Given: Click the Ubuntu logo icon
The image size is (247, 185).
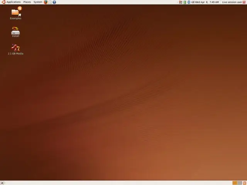Looking at the screenshot, I should 3,2.
